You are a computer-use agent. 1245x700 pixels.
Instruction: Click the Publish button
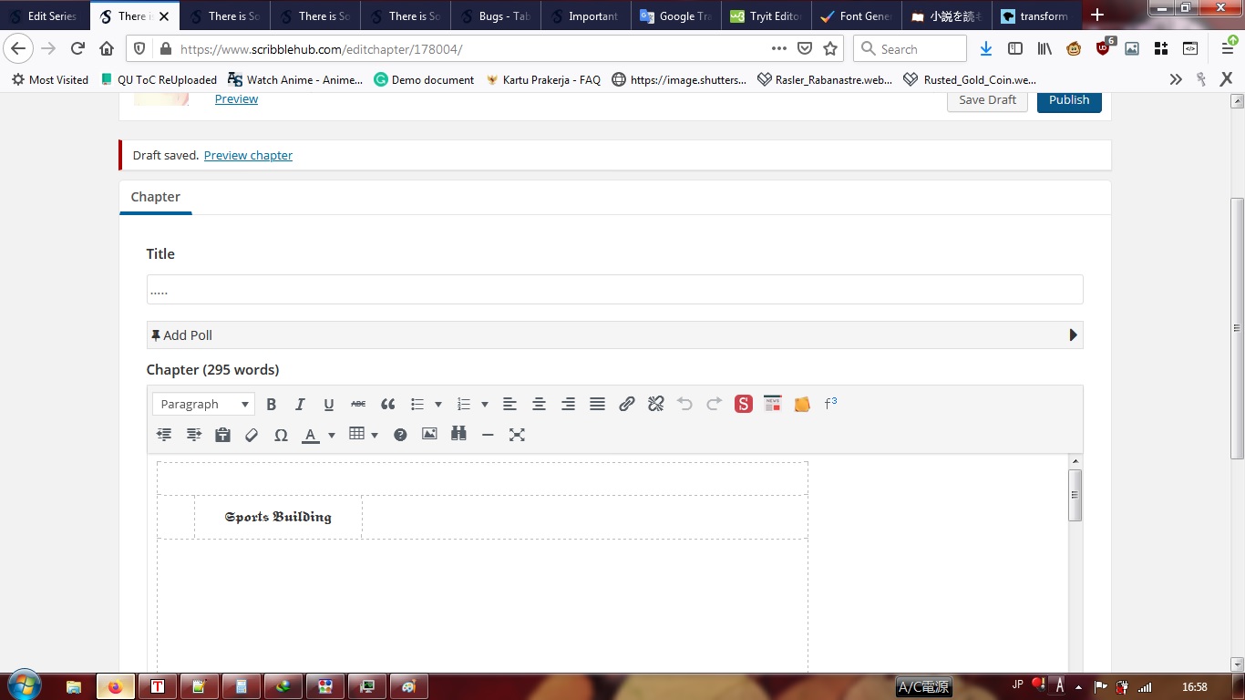pos(1068,99)
